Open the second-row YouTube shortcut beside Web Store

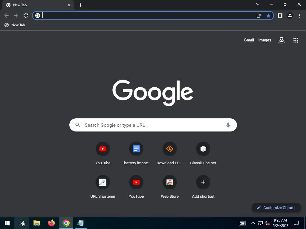click(136, 187)
